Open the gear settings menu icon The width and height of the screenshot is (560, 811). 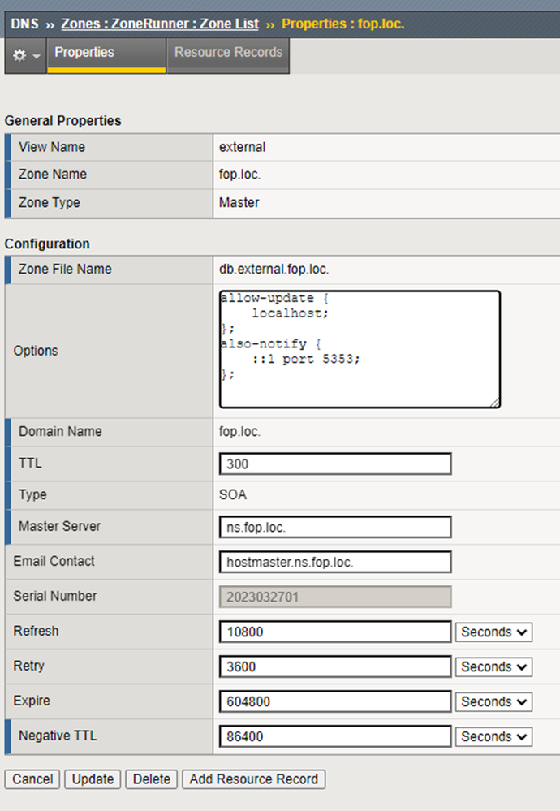point(26,55)
